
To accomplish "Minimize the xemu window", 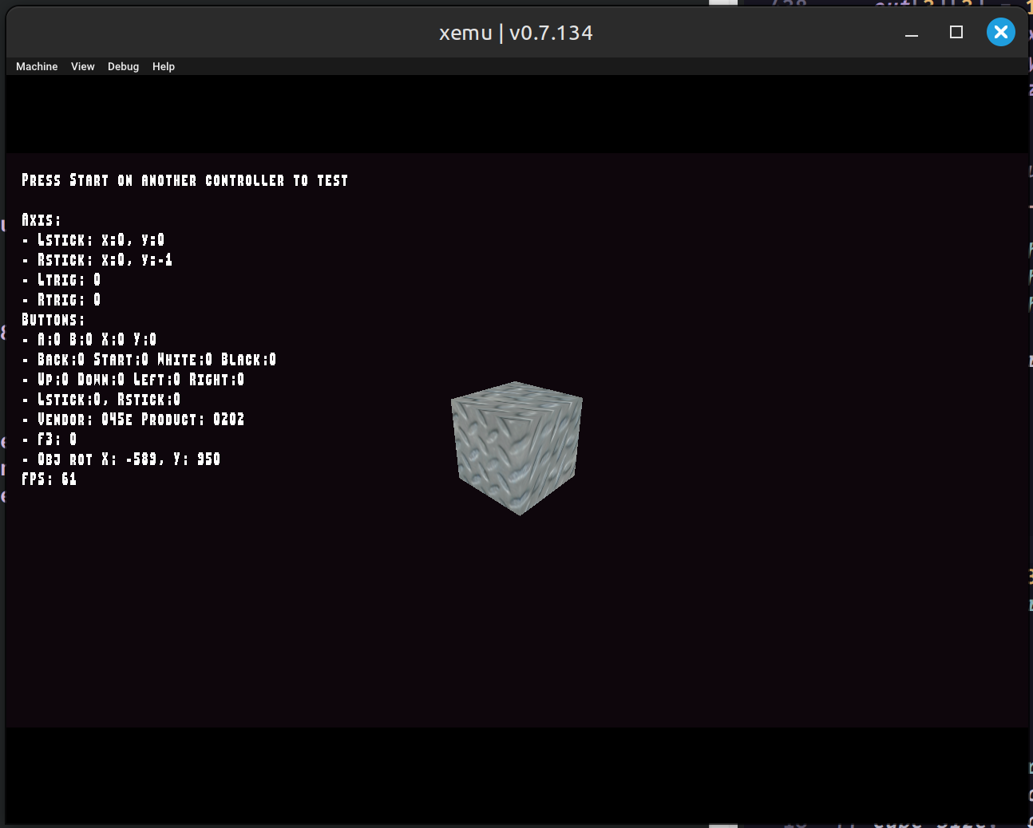I will (912, 33).
